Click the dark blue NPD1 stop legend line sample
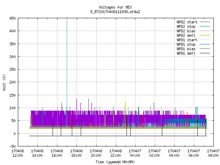Image resolution: width=220 pixels, height=165 pixels. [x=205, y=44]
